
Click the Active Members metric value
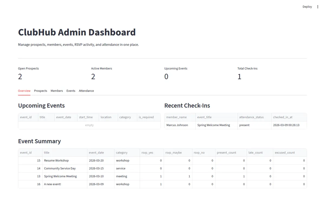93,77
